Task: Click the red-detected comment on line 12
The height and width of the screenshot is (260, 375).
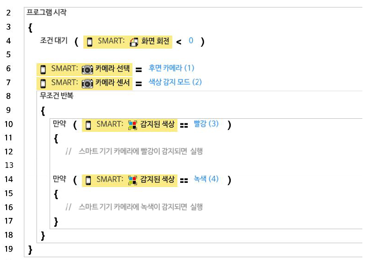Action: click(x=134, y=152)
